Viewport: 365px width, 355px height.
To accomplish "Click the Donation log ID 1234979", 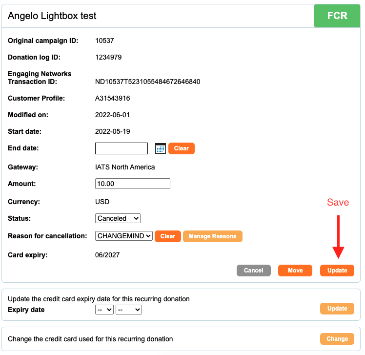I will [108, 57].
